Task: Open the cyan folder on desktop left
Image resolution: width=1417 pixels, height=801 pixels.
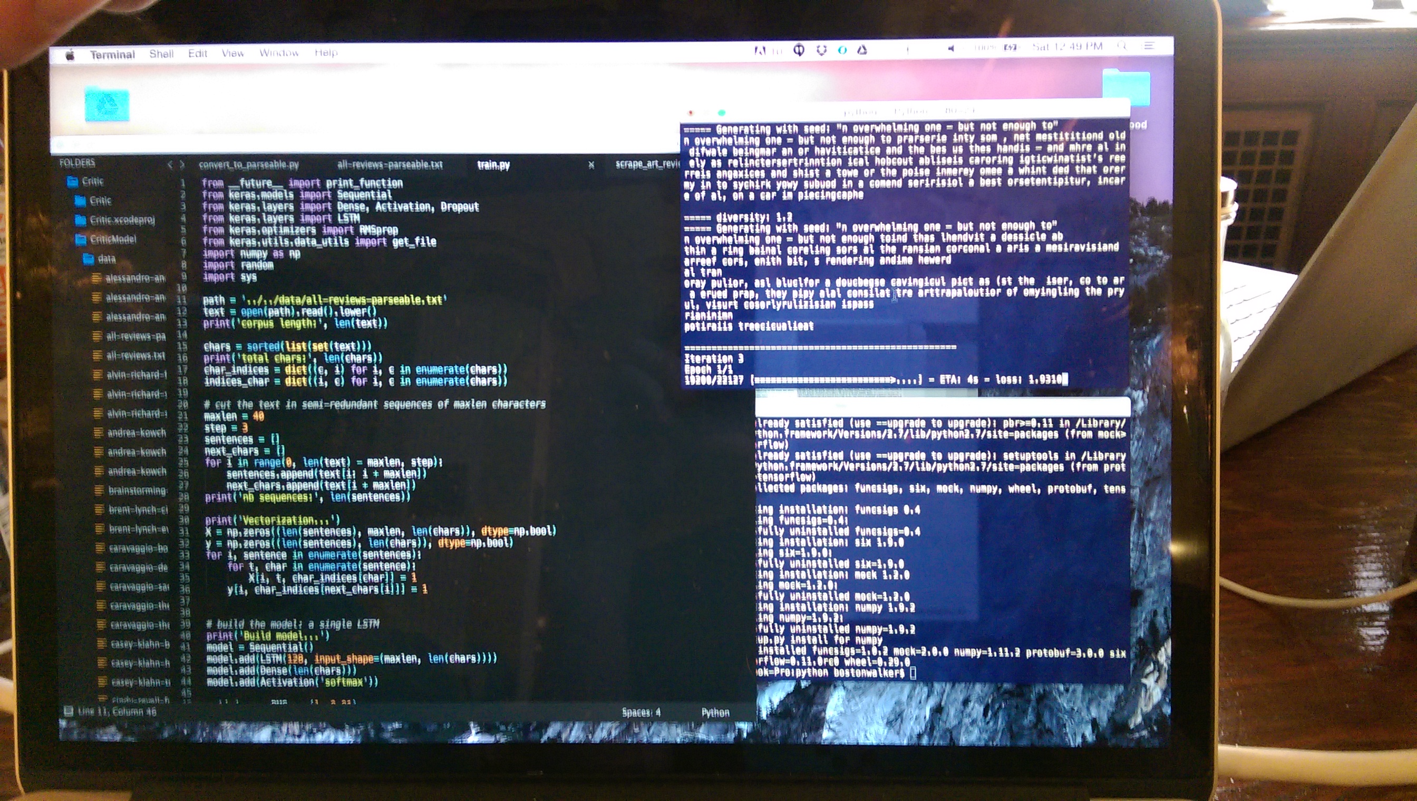Action: point(107,104)
